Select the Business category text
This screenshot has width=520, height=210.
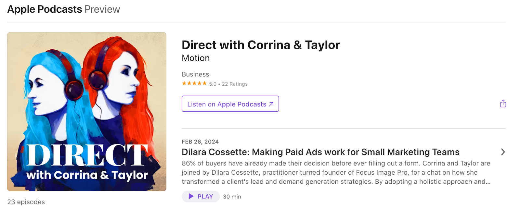point(195,74)
